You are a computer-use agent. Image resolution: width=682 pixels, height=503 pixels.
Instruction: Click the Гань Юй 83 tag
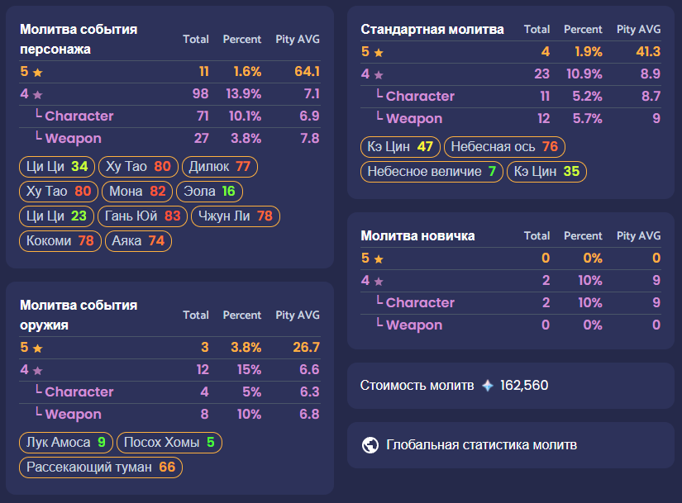click(x=143, y=216)
